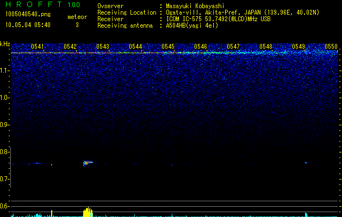This screenshot has width=342, height=217.
Task: Click the Receiving Location label
Action: pos(127,12)
